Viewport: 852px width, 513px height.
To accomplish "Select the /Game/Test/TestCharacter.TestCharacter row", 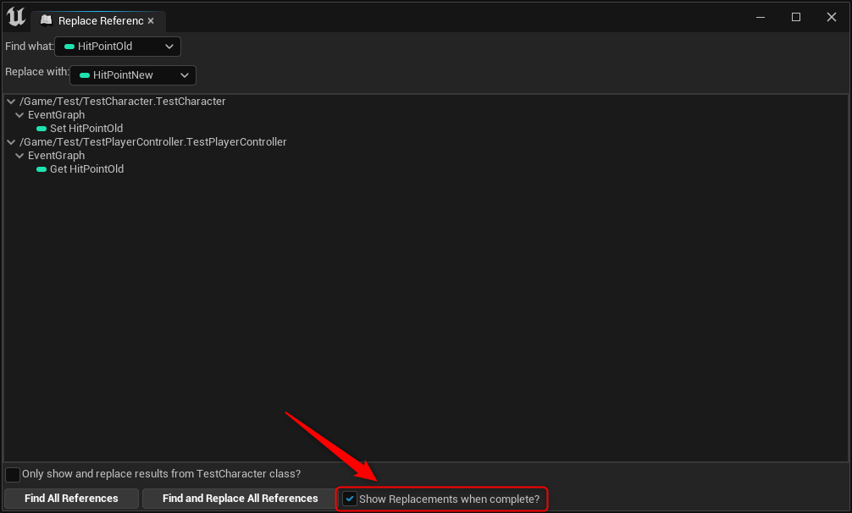I will 426,102.
